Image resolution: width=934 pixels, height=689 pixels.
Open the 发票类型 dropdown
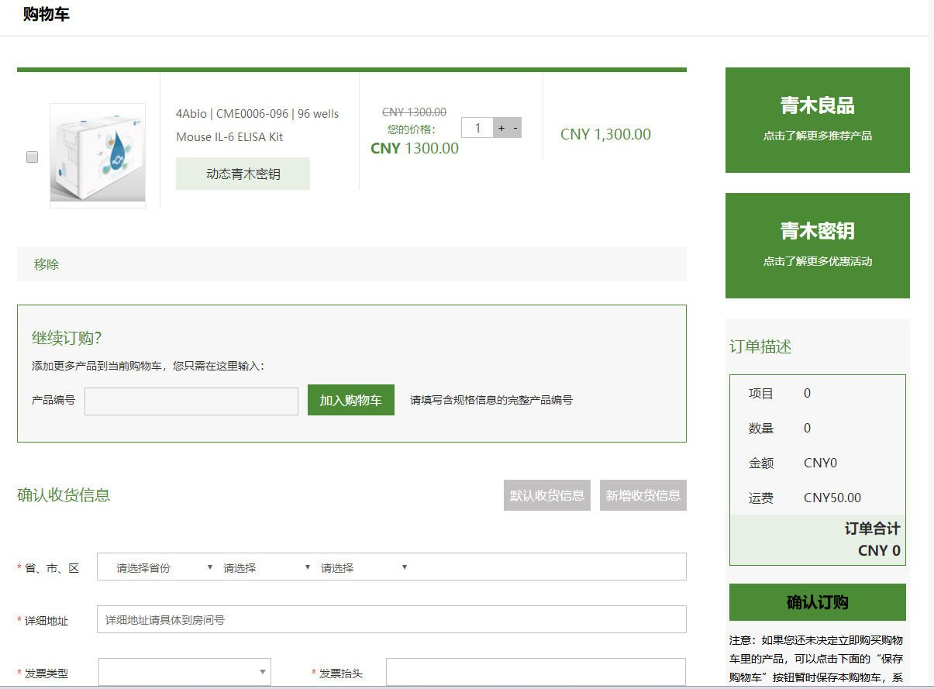(184, 672)
